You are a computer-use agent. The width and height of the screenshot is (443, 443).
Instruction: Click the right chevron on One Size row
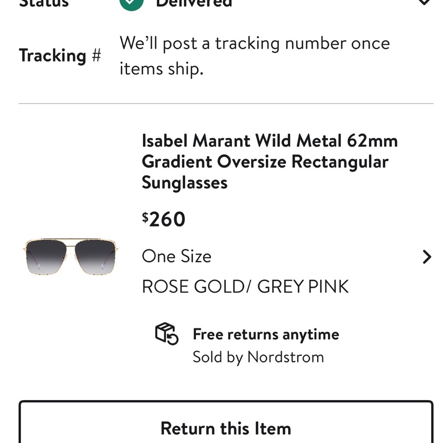[x=426, y=257]
